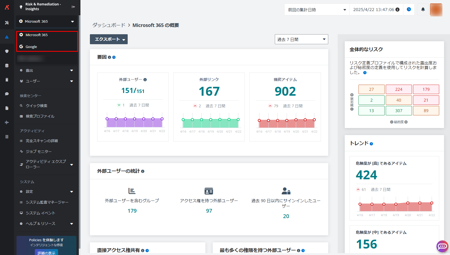Viewport: 450px width, 255px height.
Task: Click risk matrix cell 13
Action: (371, 111)
